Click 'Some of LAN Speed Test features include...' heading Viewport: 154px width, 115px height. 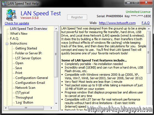pos(94,60)
